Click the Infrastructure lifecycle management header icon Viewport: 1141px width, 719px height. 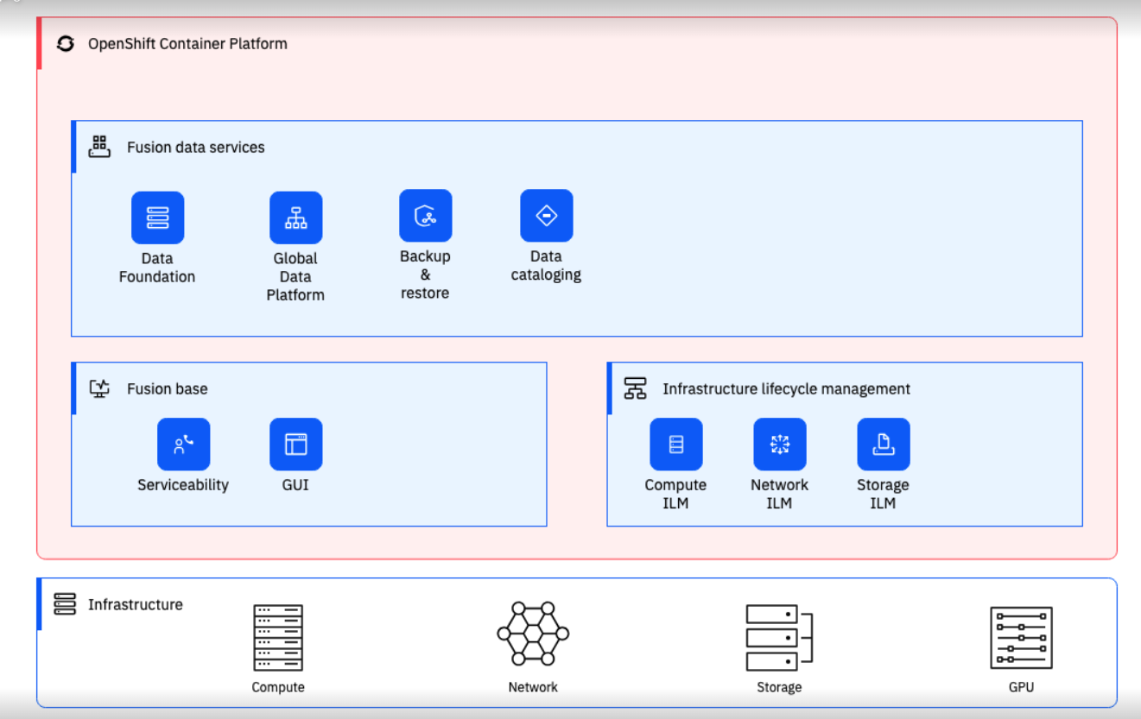(636, 388)
